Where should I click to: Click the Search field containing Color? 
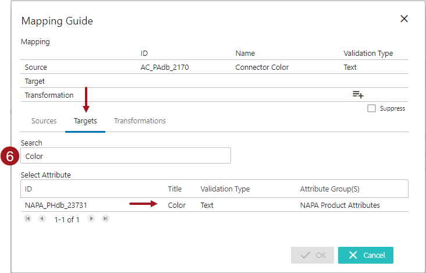point(126,155)
